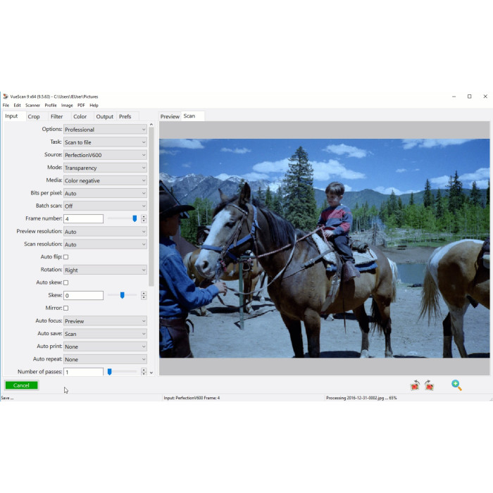Click the zoom in magnifier icon
This screenshot has width=493, height=493.
(x=456, y=385)
